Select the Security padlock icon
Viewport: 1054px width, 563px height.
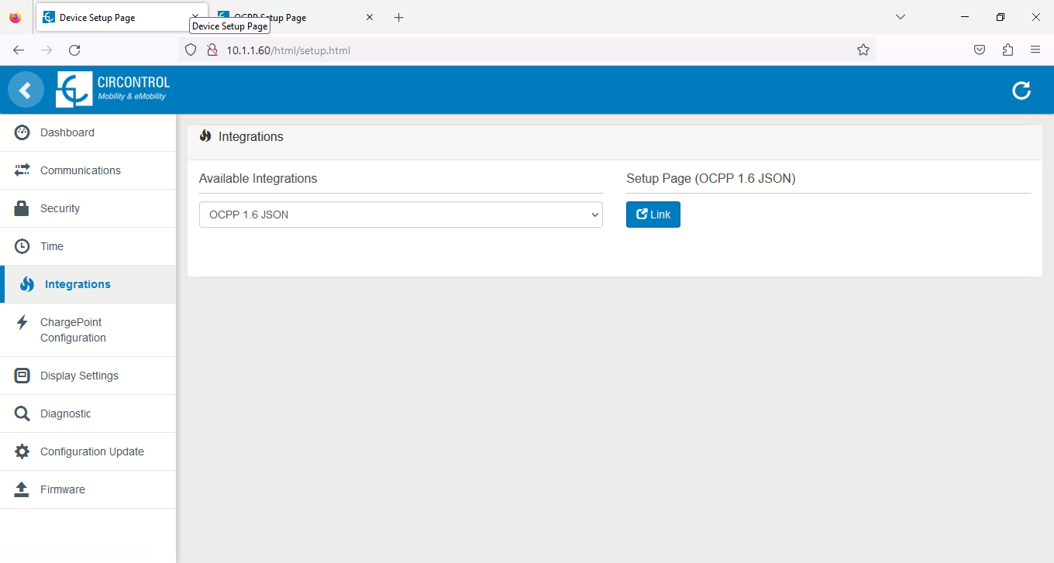click(x=22, y=208)
